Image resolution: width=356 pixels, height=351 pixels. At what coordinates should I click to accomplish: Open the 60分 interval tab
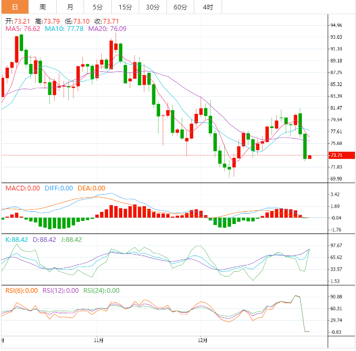click(180, 7)
